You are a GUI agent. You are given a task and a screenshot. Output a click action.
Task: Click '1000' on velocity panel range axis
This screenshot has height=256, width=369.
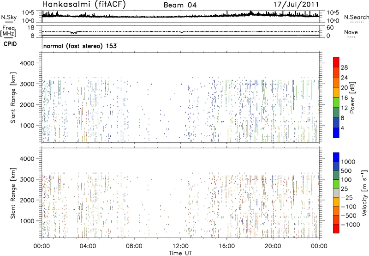tap(27, 221)
